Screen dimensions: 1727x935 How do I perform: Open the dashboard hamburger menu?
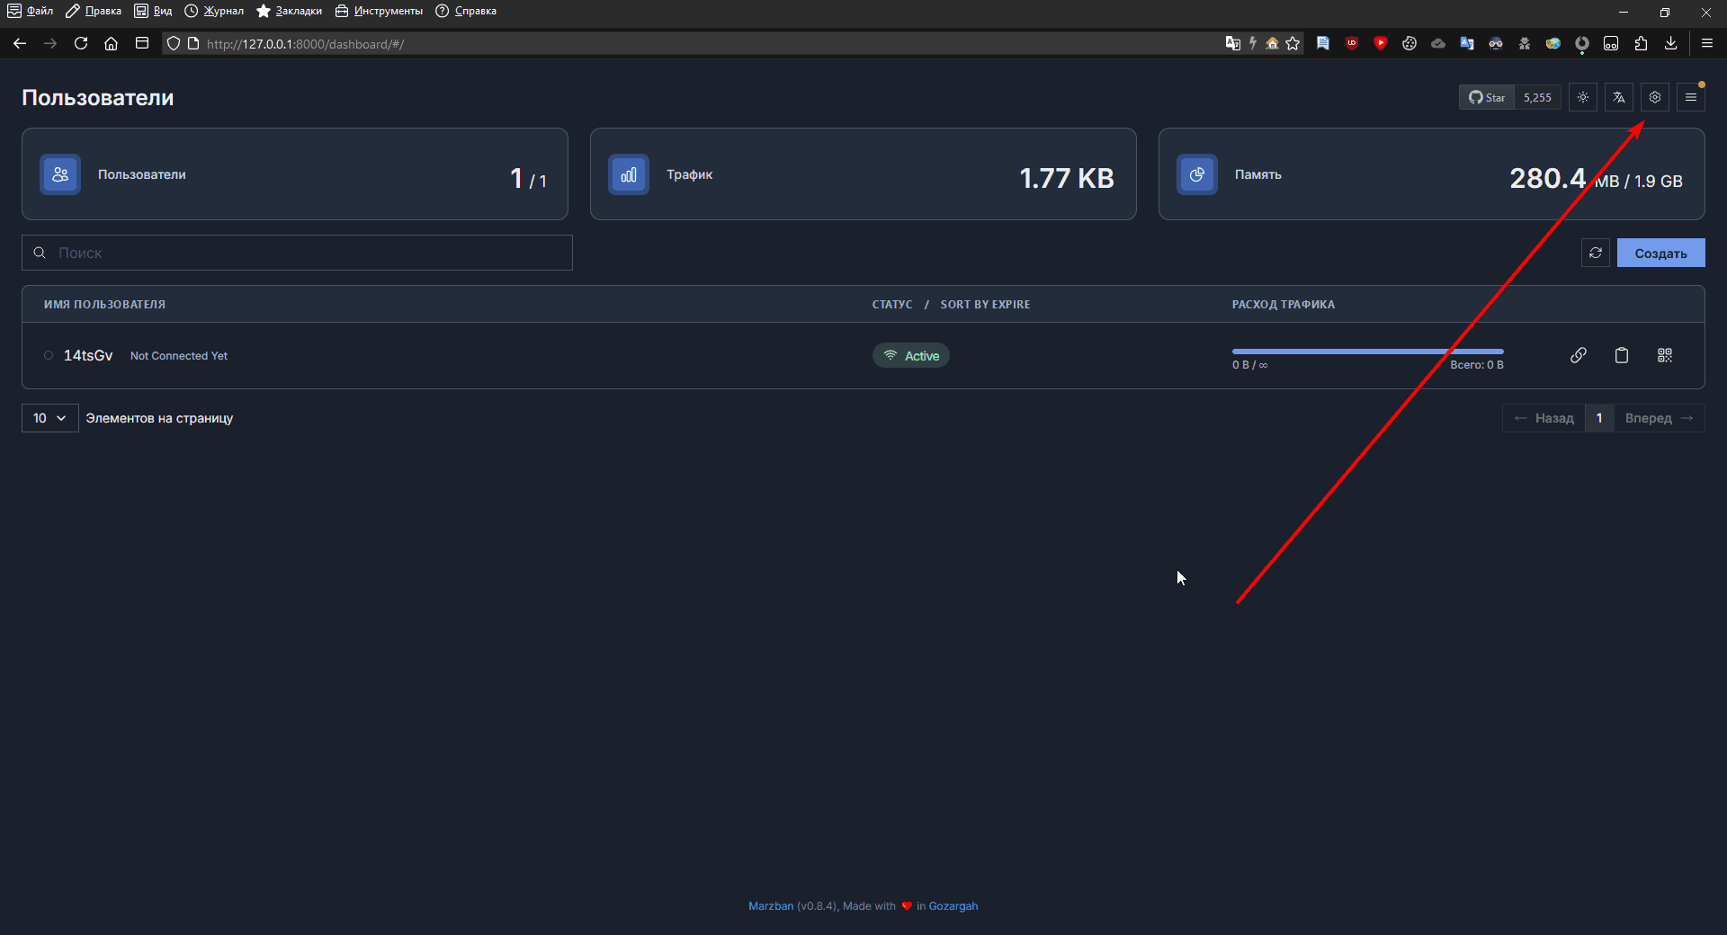pyautogui.click(x=1690, y=97)
